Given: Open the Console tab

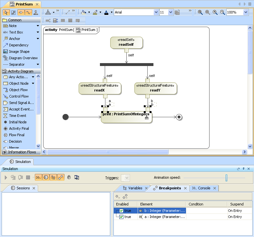Looking at the screenshot, I should 204,188.
